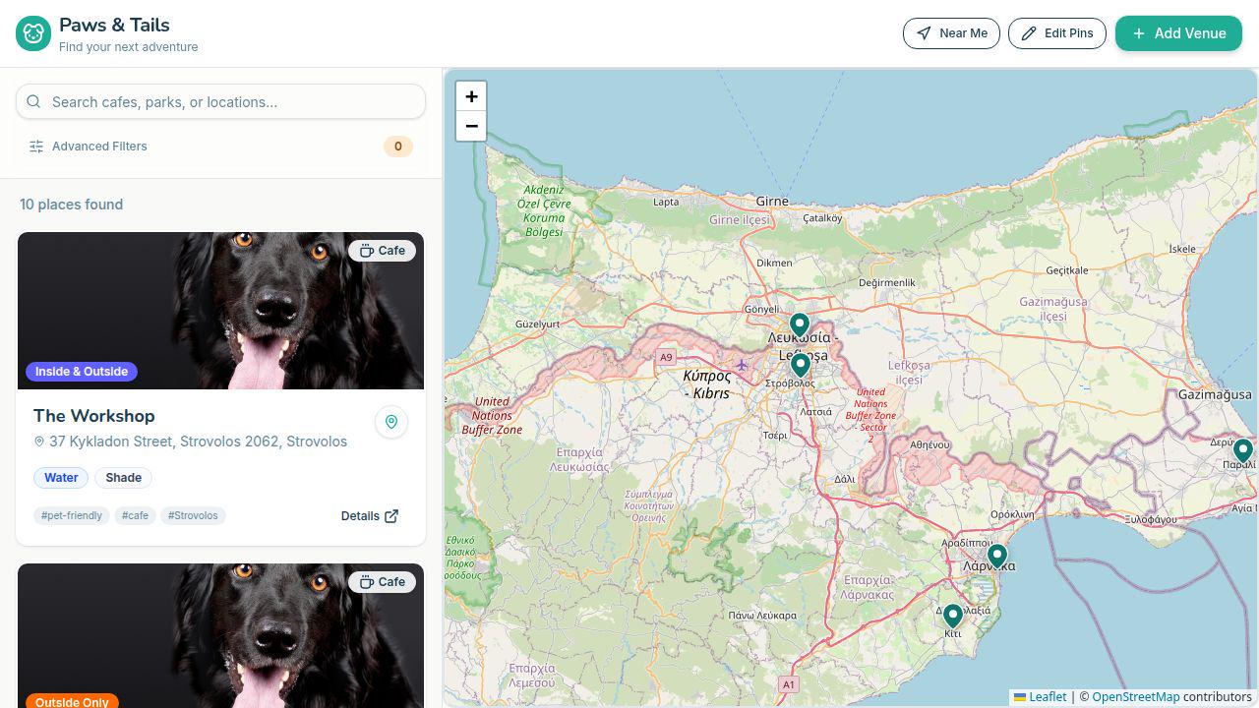This screenshot has width=1259, height=708.
Task: Select the northern Nicosia map pin
Action: pos(799,324)
